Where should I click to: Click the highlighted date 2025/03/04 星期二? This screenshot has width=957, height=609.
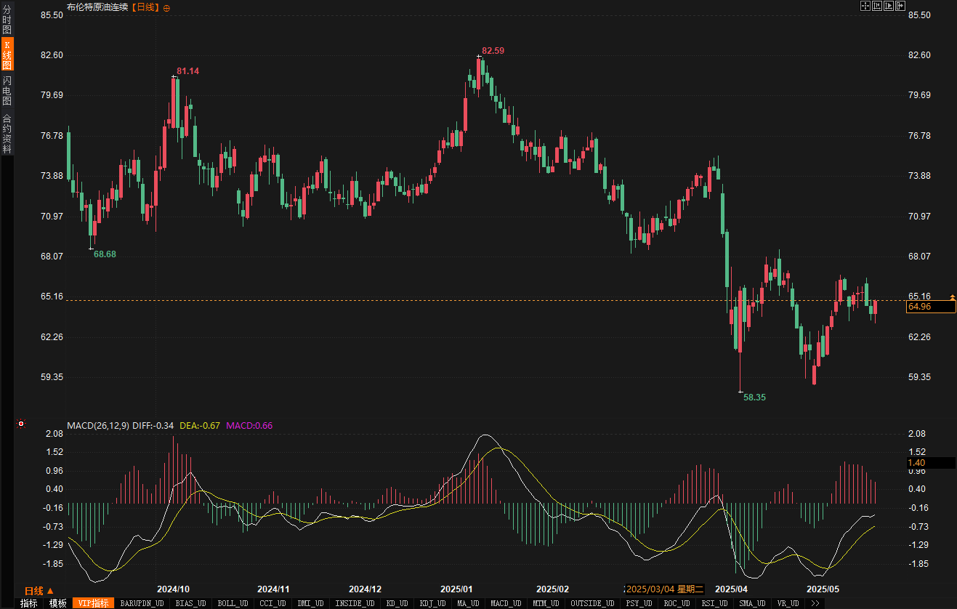[664, 589]
